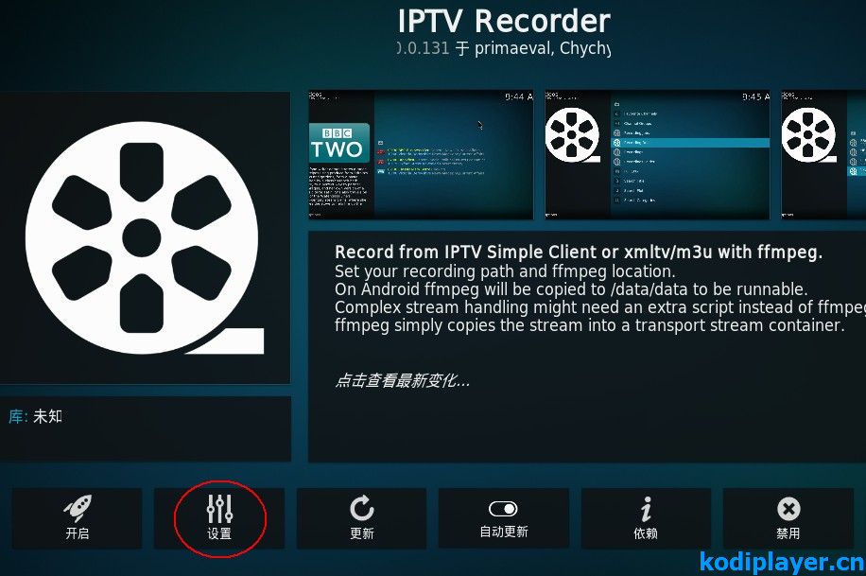Click film reel icon in second screenshot

point(572,135)
